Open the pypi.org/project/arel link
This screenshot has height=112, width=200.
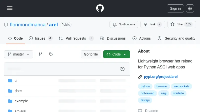161,77
